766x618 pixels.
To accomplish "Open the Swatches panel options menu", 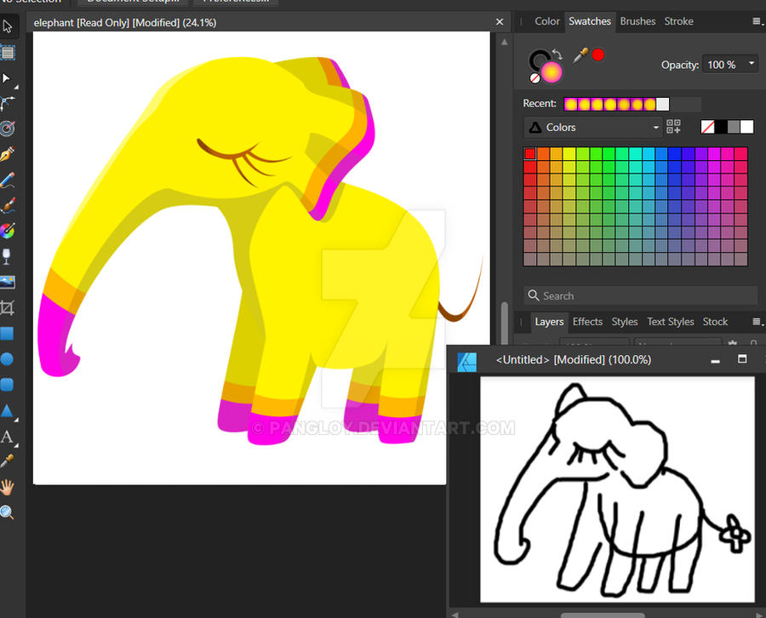I will click(x=757, y=21).
